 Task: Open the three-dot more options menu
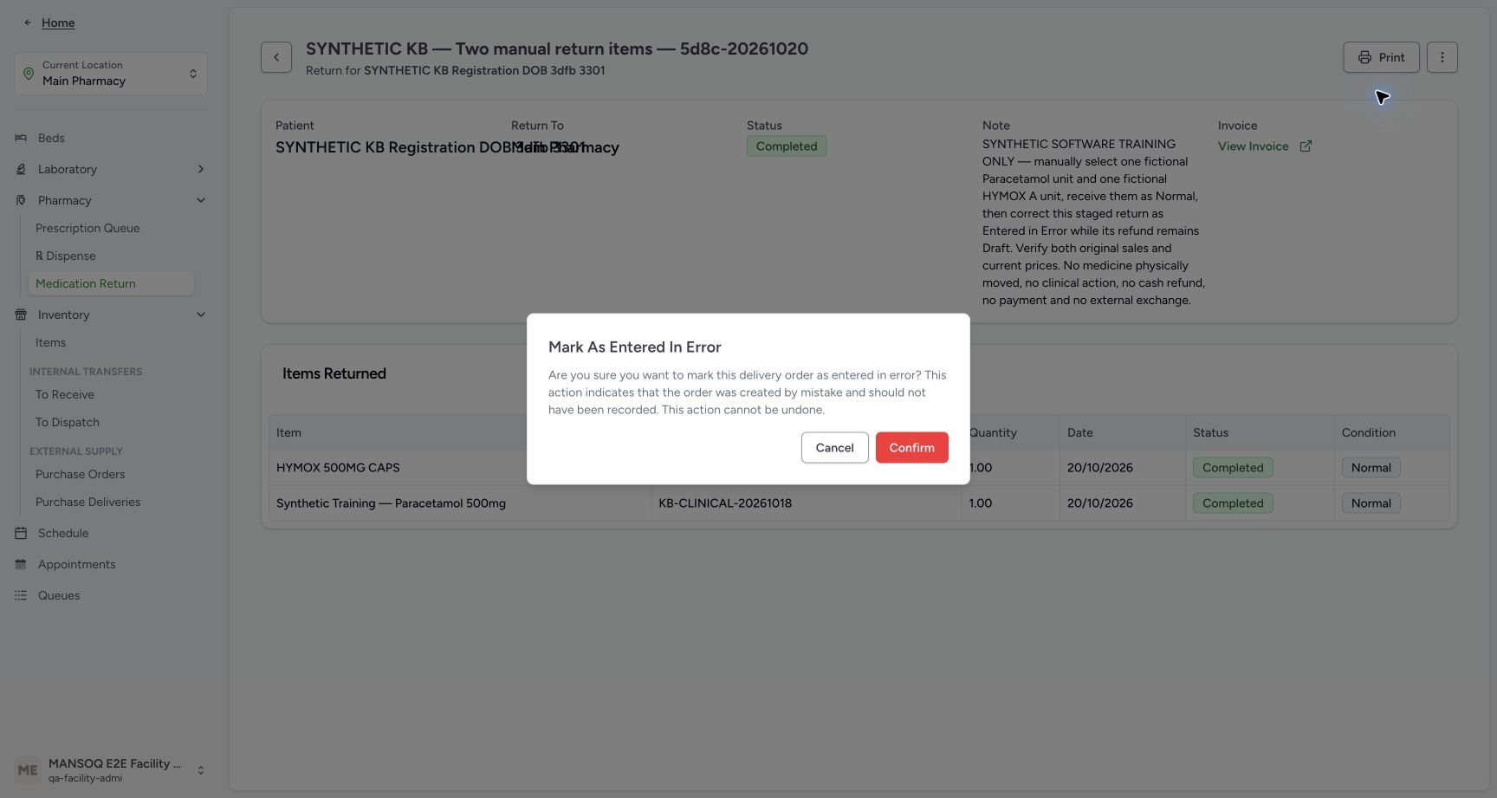pyautogui.click(x=1442, y=57)
